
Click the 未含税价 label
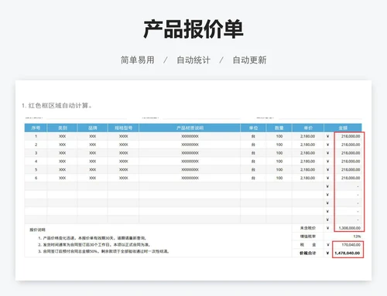[308, 228]
